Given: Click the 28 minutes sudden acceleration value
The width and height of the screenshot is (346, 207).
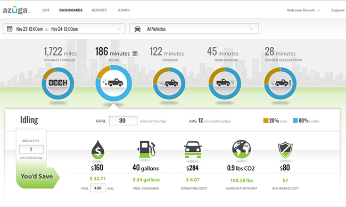Looking at the screenshot, I should [x=280, y=51].
